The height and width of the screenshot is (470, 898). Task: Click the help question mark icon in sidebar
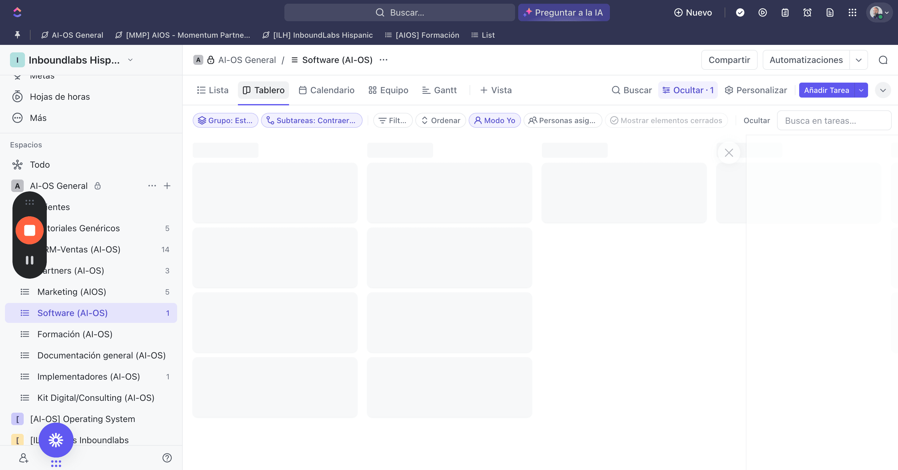pos(167,458)
